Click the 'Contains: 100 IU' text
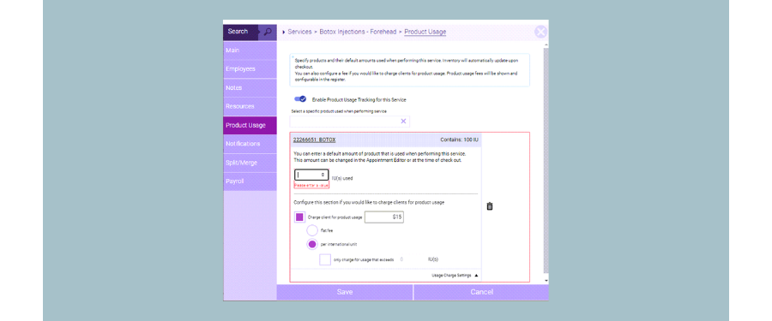Image resolution: width=772 pixels, height=321 pixels. tap(459, 140)
